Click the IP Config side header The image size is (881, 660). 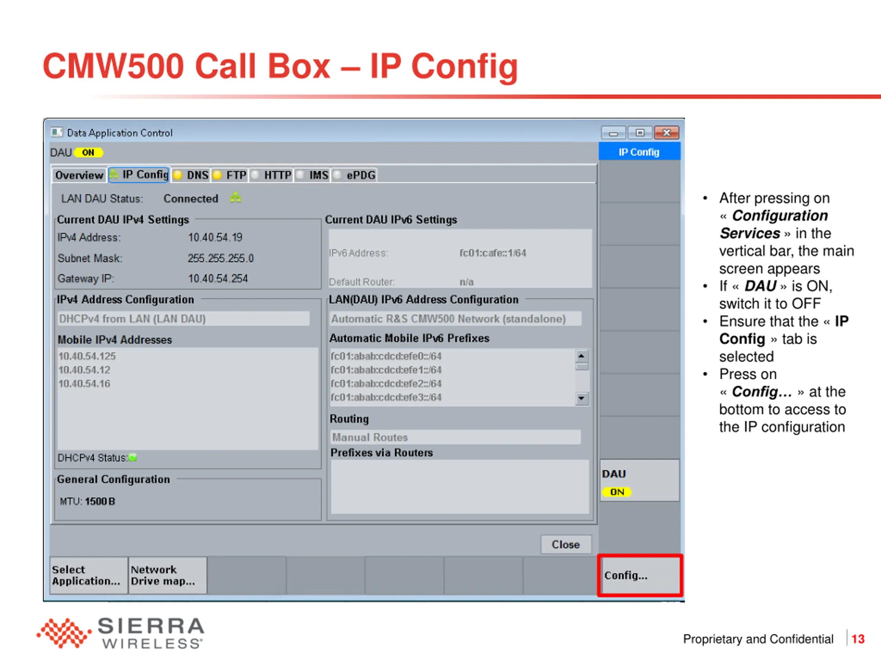coord(639,152)
